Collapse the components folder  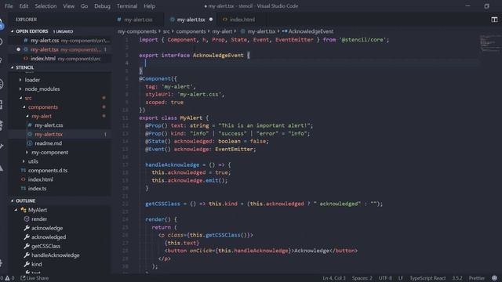click(x=24, y=107)
